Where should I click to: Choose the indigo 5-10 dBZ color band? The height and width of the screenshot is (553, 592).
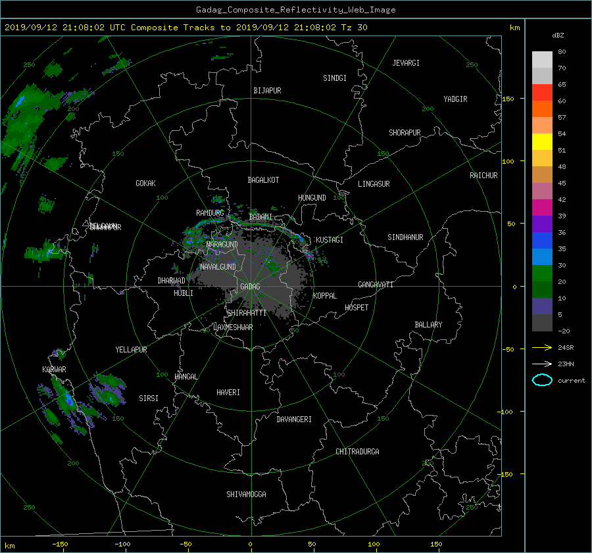click(x=542, y=306)
